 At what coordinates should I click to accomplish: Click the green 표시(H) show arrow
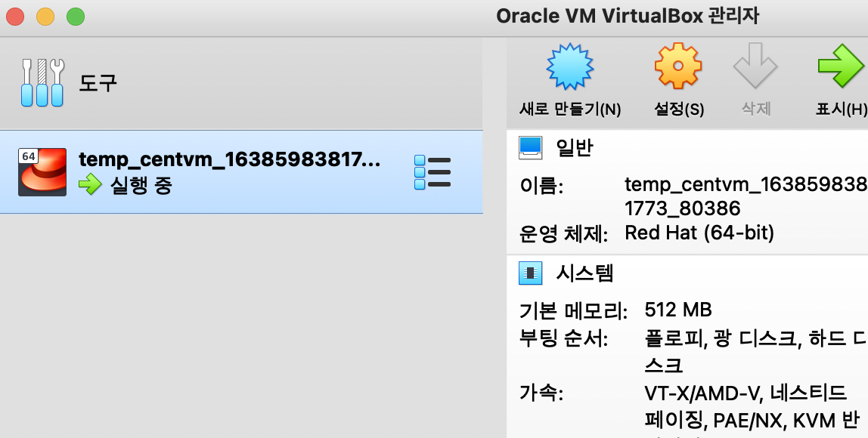(x=841, y=81)
